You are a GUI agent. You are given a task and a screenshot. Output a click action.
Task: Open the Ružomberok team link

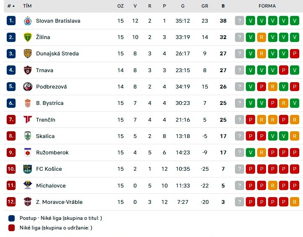tap(52, 153)
